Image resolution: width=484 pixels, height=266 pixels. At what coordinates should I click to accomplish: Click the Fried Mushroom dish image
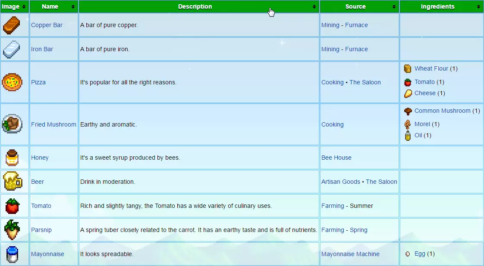[x=12, y=124]
